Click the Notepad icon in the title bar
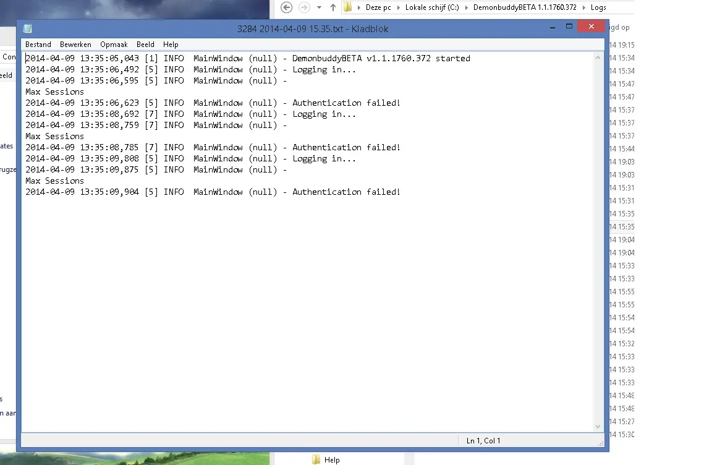This screenshot has height=465, width=712. tap(27, 28)
